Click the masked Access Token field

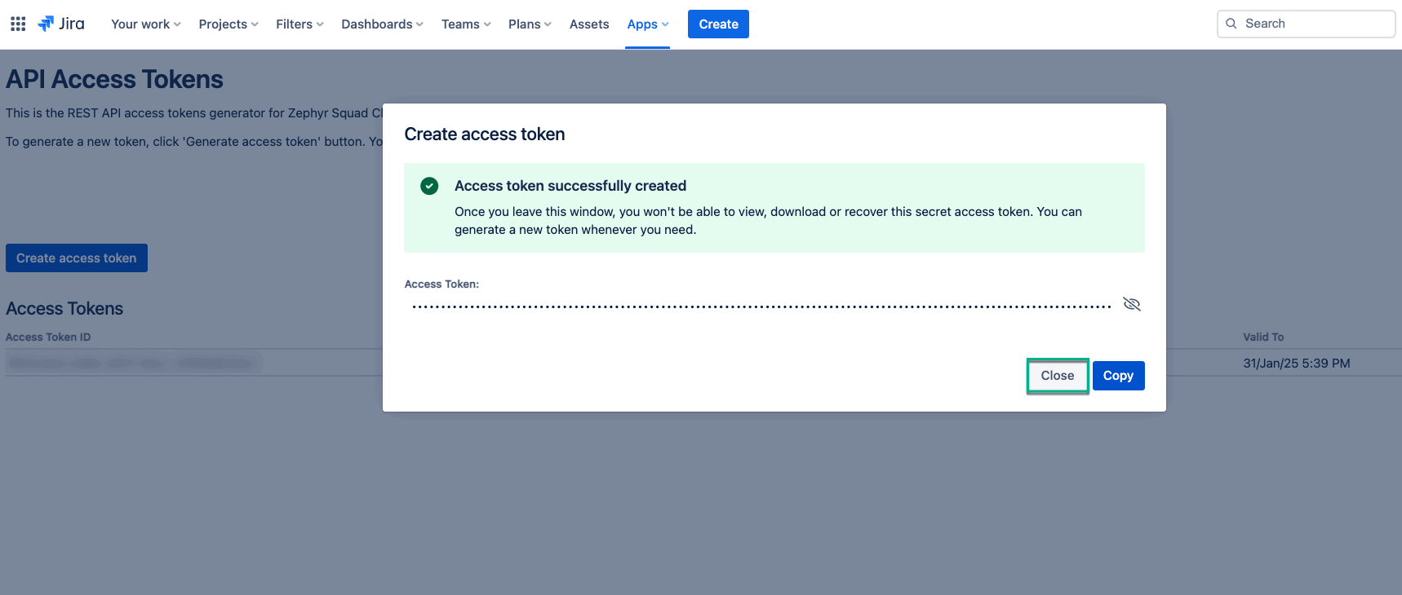point(761,306)
